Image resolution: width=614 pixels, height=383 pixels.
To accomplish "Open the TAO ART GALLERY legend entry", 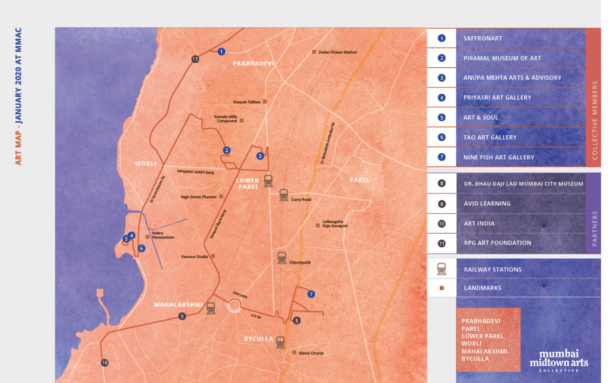I will (490, 137).
